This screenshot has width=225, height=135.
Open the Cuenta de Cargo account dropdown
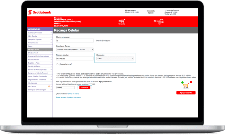click(x=75, y=50)
